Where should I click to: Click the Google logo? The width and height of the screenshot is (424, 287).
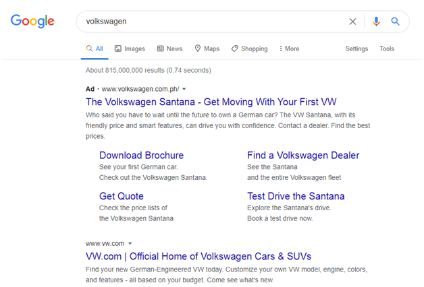pos(32,22)
